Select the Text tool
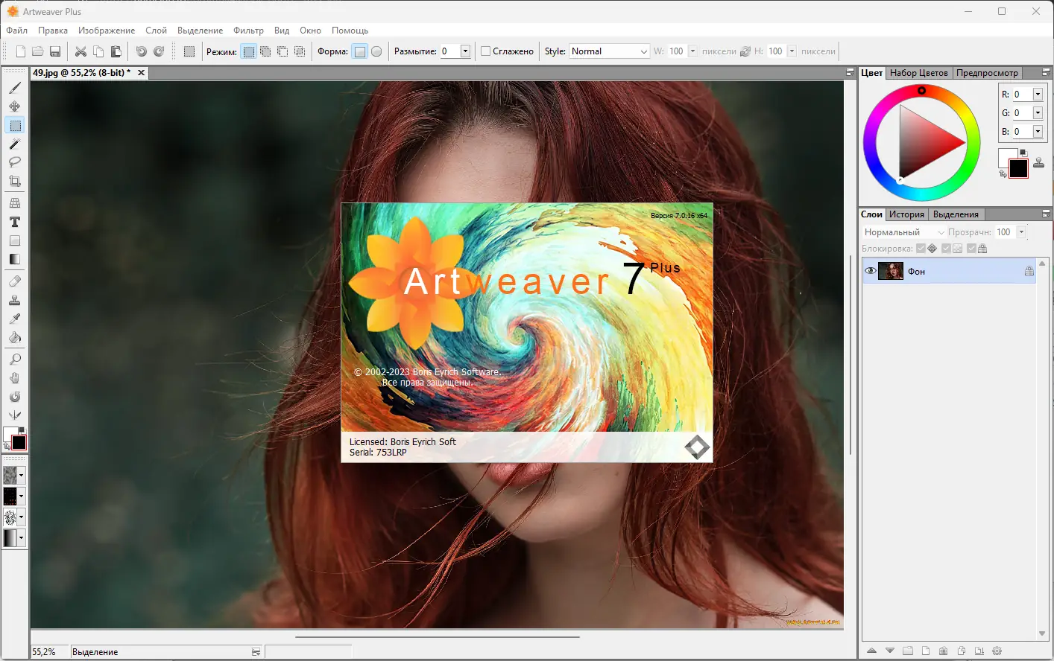This screenshot has height=661, width=1054. coord(15,222)
